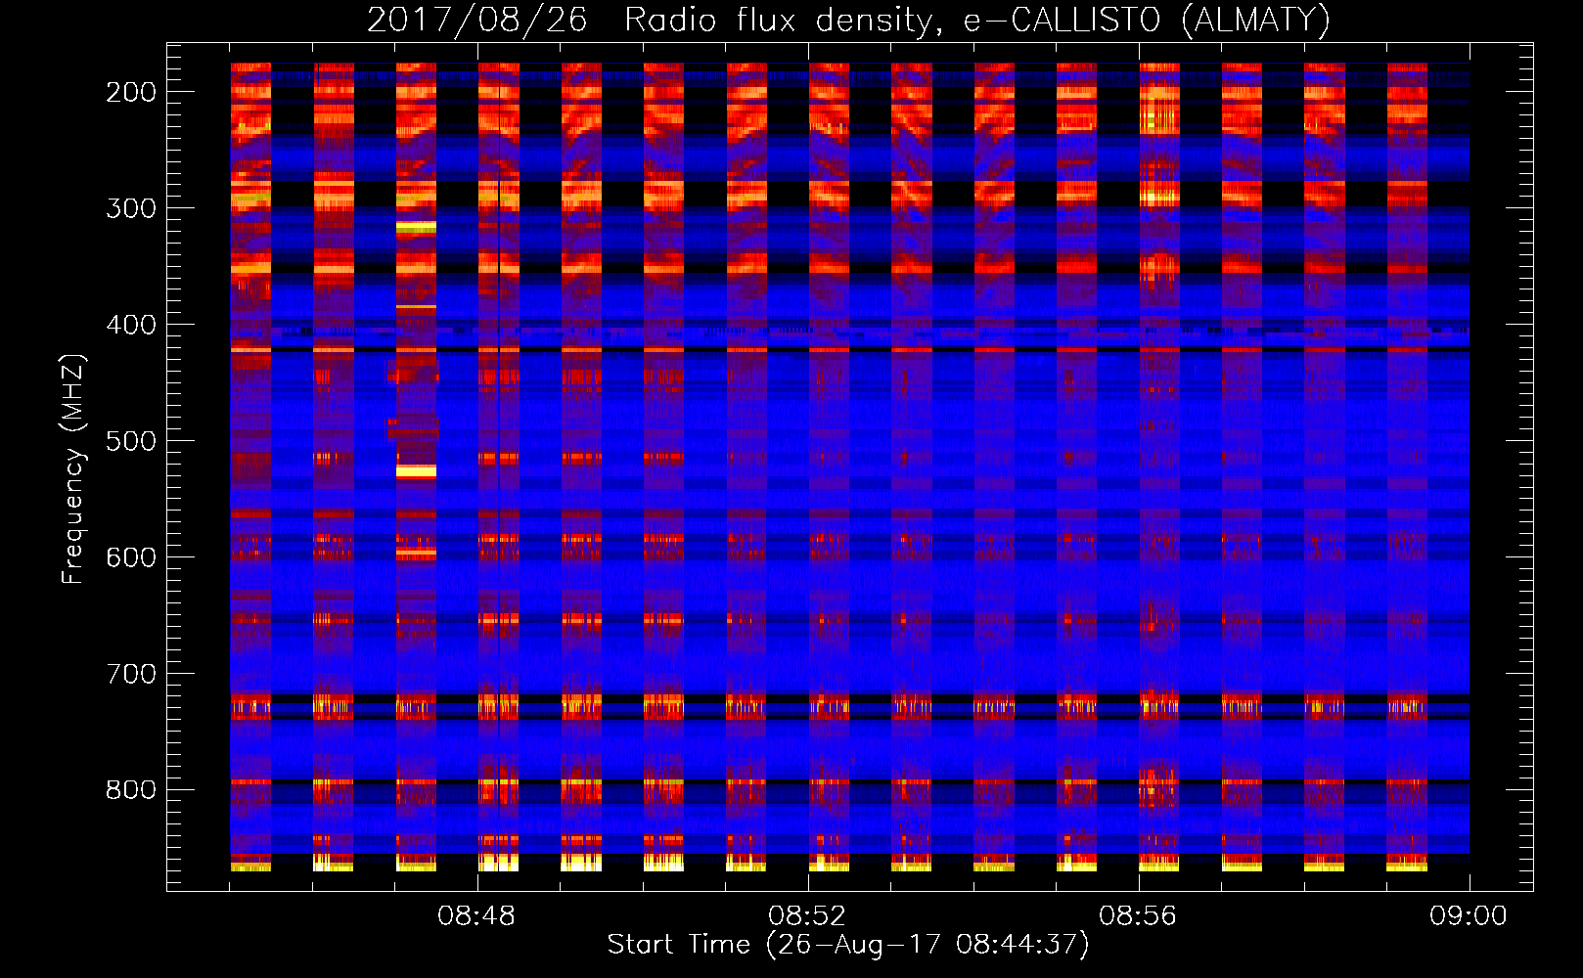Click the 'Frequency (MHZ)' y-axis label
The width and height of the screenshot is (1583, 978).
pyautogui.click(x=73, y=468)
